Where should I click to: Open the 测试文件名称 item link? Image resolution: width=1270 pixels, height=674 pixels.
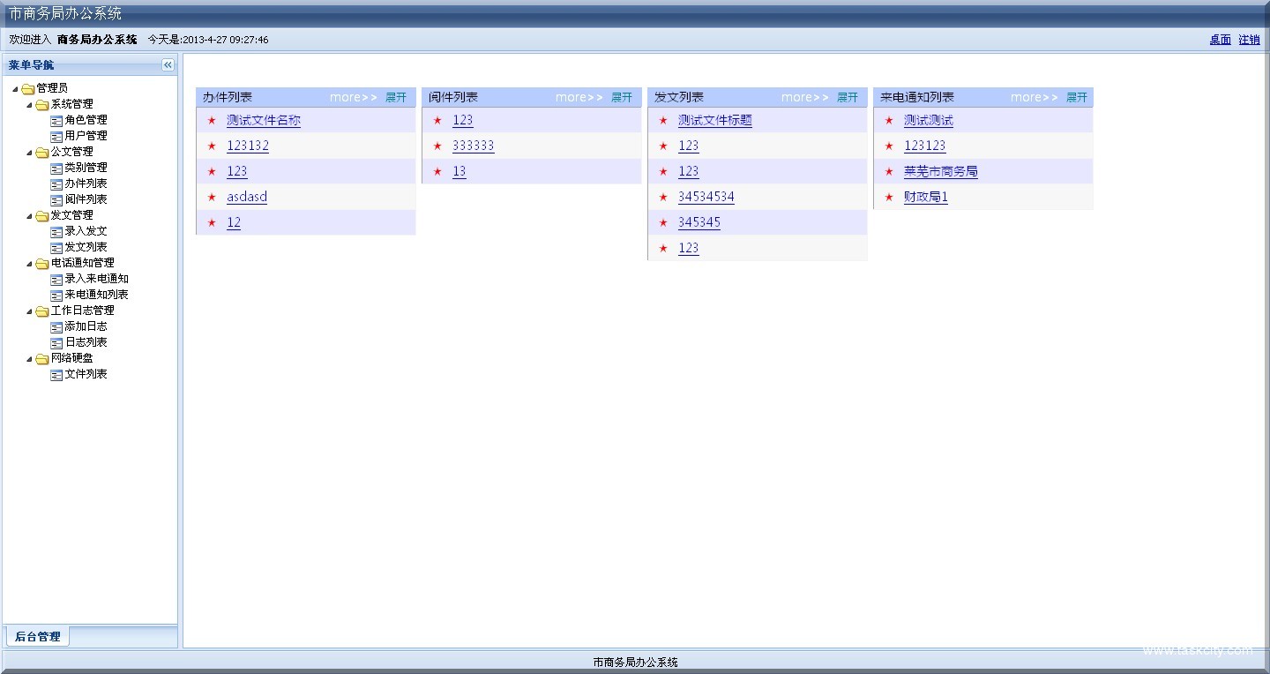pyautogui.click(x=264, y=120)
